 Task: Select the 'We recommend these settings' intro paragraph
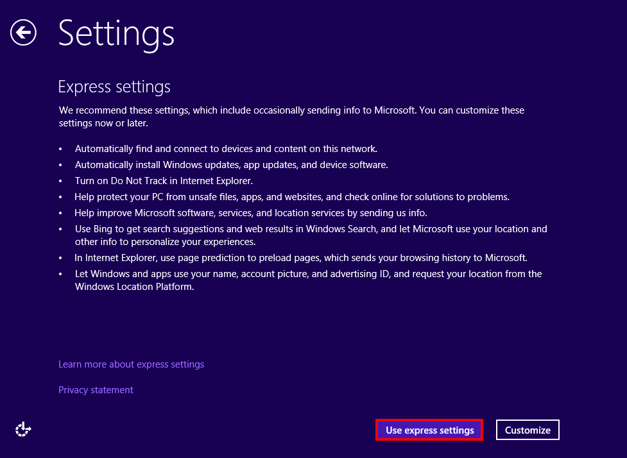pos(291,117)
